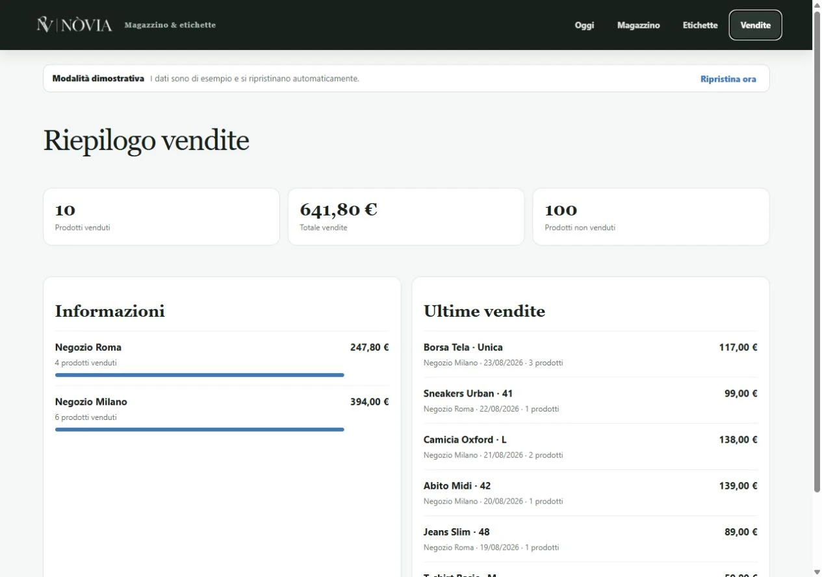Viewport: 822px width, 577px height.
Task: Click the 89,00 € sale amount
Action: (741, 532)
